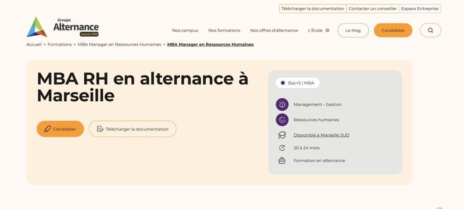Open Nos campus menu
The image size is (464, 209).
click(x=185, y=30)
